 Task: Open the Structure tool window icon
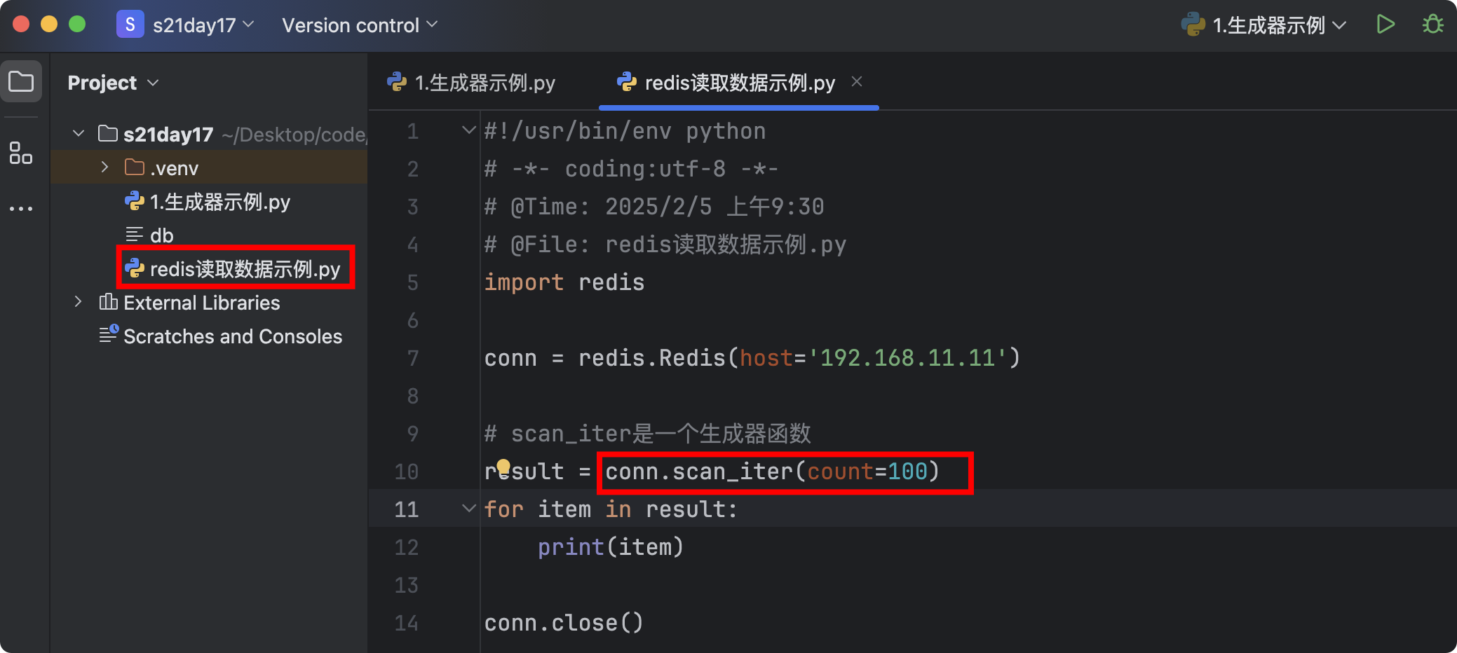(x=21, y=153)
